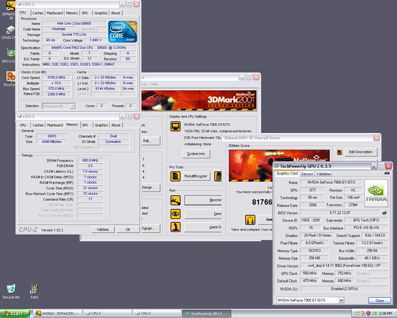Click the BIOS Version field 5.71.22.12.07
The height and width of the screenshot is (318, 397).
click(x=340, y=213)
